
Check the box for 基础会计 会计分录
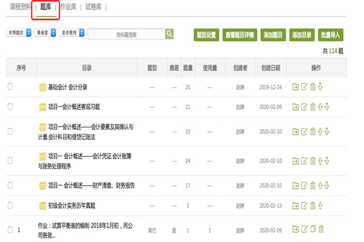click(10, 87)
